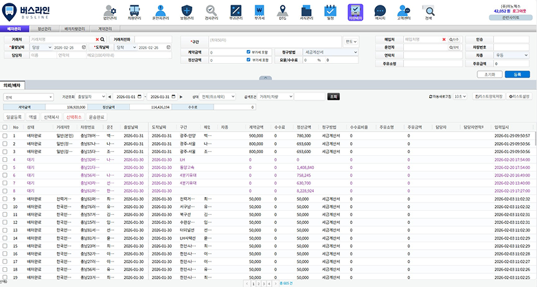The height and width of the screenshot is (287, 537).
Task: Check the select-all checkbox in table header
Action: [5, 127]
